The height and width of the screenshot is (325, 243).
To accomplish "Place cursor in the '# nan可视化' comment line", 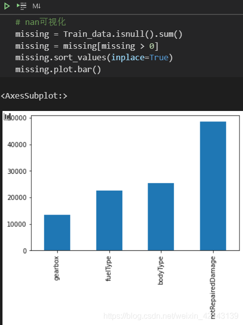I will click(41, 22).
